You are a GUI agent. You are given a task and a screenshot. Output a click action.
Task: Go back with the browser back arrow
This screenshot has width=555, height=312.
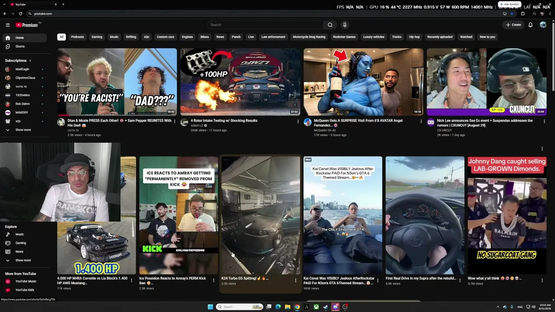(x=5, y=13)
